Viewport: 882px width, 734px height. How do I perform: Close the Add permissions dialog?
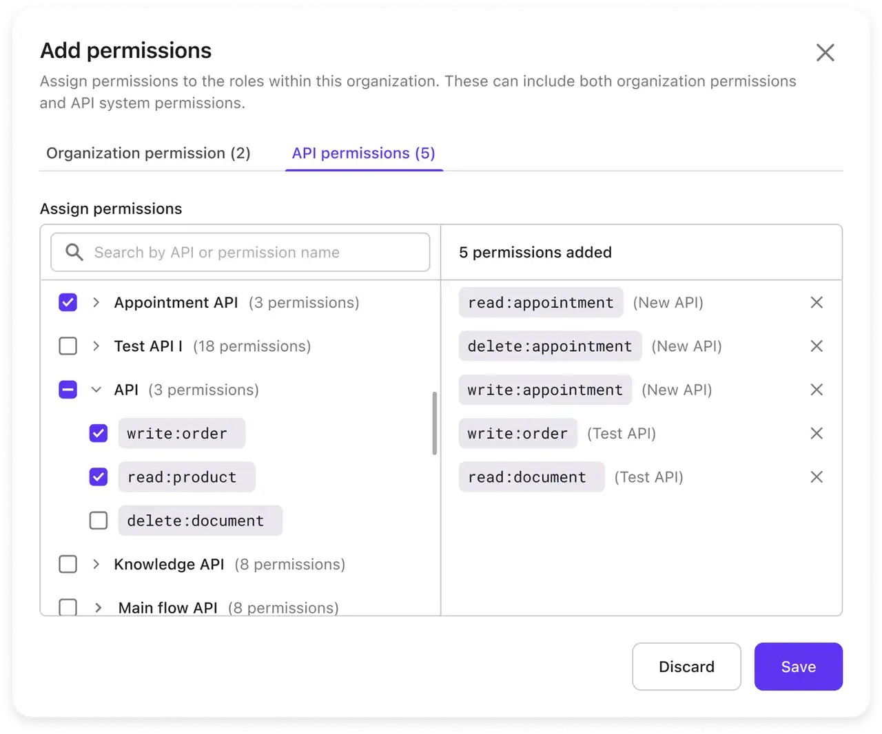pos(825,52)
